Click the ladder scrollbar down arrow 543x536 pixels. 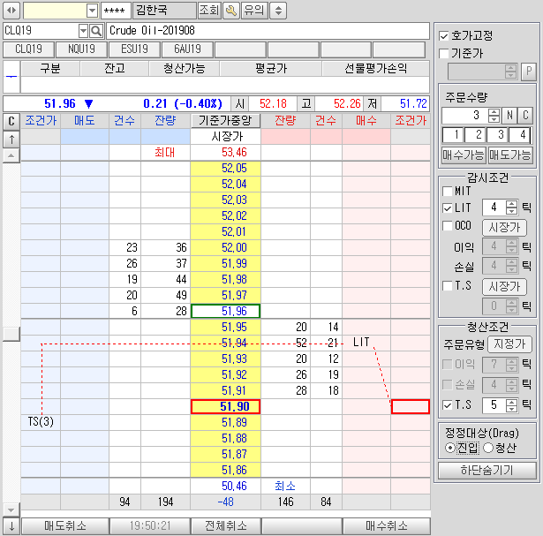point(11,510)
